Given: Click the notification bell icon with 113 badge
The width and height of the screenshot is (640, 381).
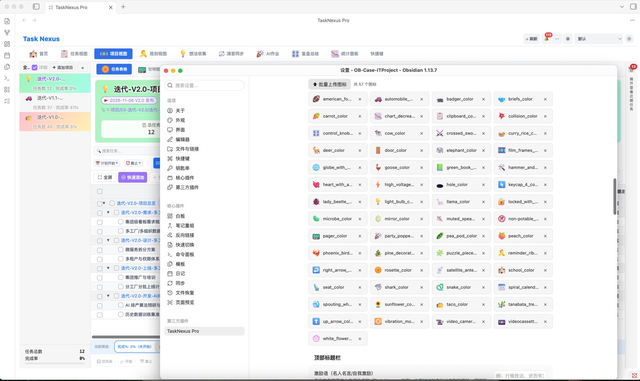Looking at the screenshot, I should click(x=546, y=39).
